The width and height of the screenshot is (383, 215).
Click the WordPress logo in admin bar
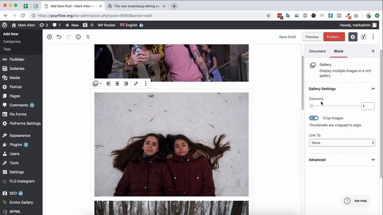click(x=4, y=25)
